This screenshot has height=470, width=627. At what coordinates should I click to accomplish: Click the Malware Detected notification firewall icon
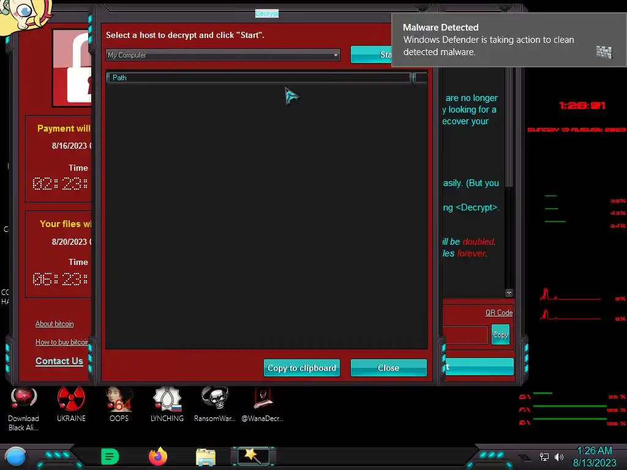pos(604,52)
